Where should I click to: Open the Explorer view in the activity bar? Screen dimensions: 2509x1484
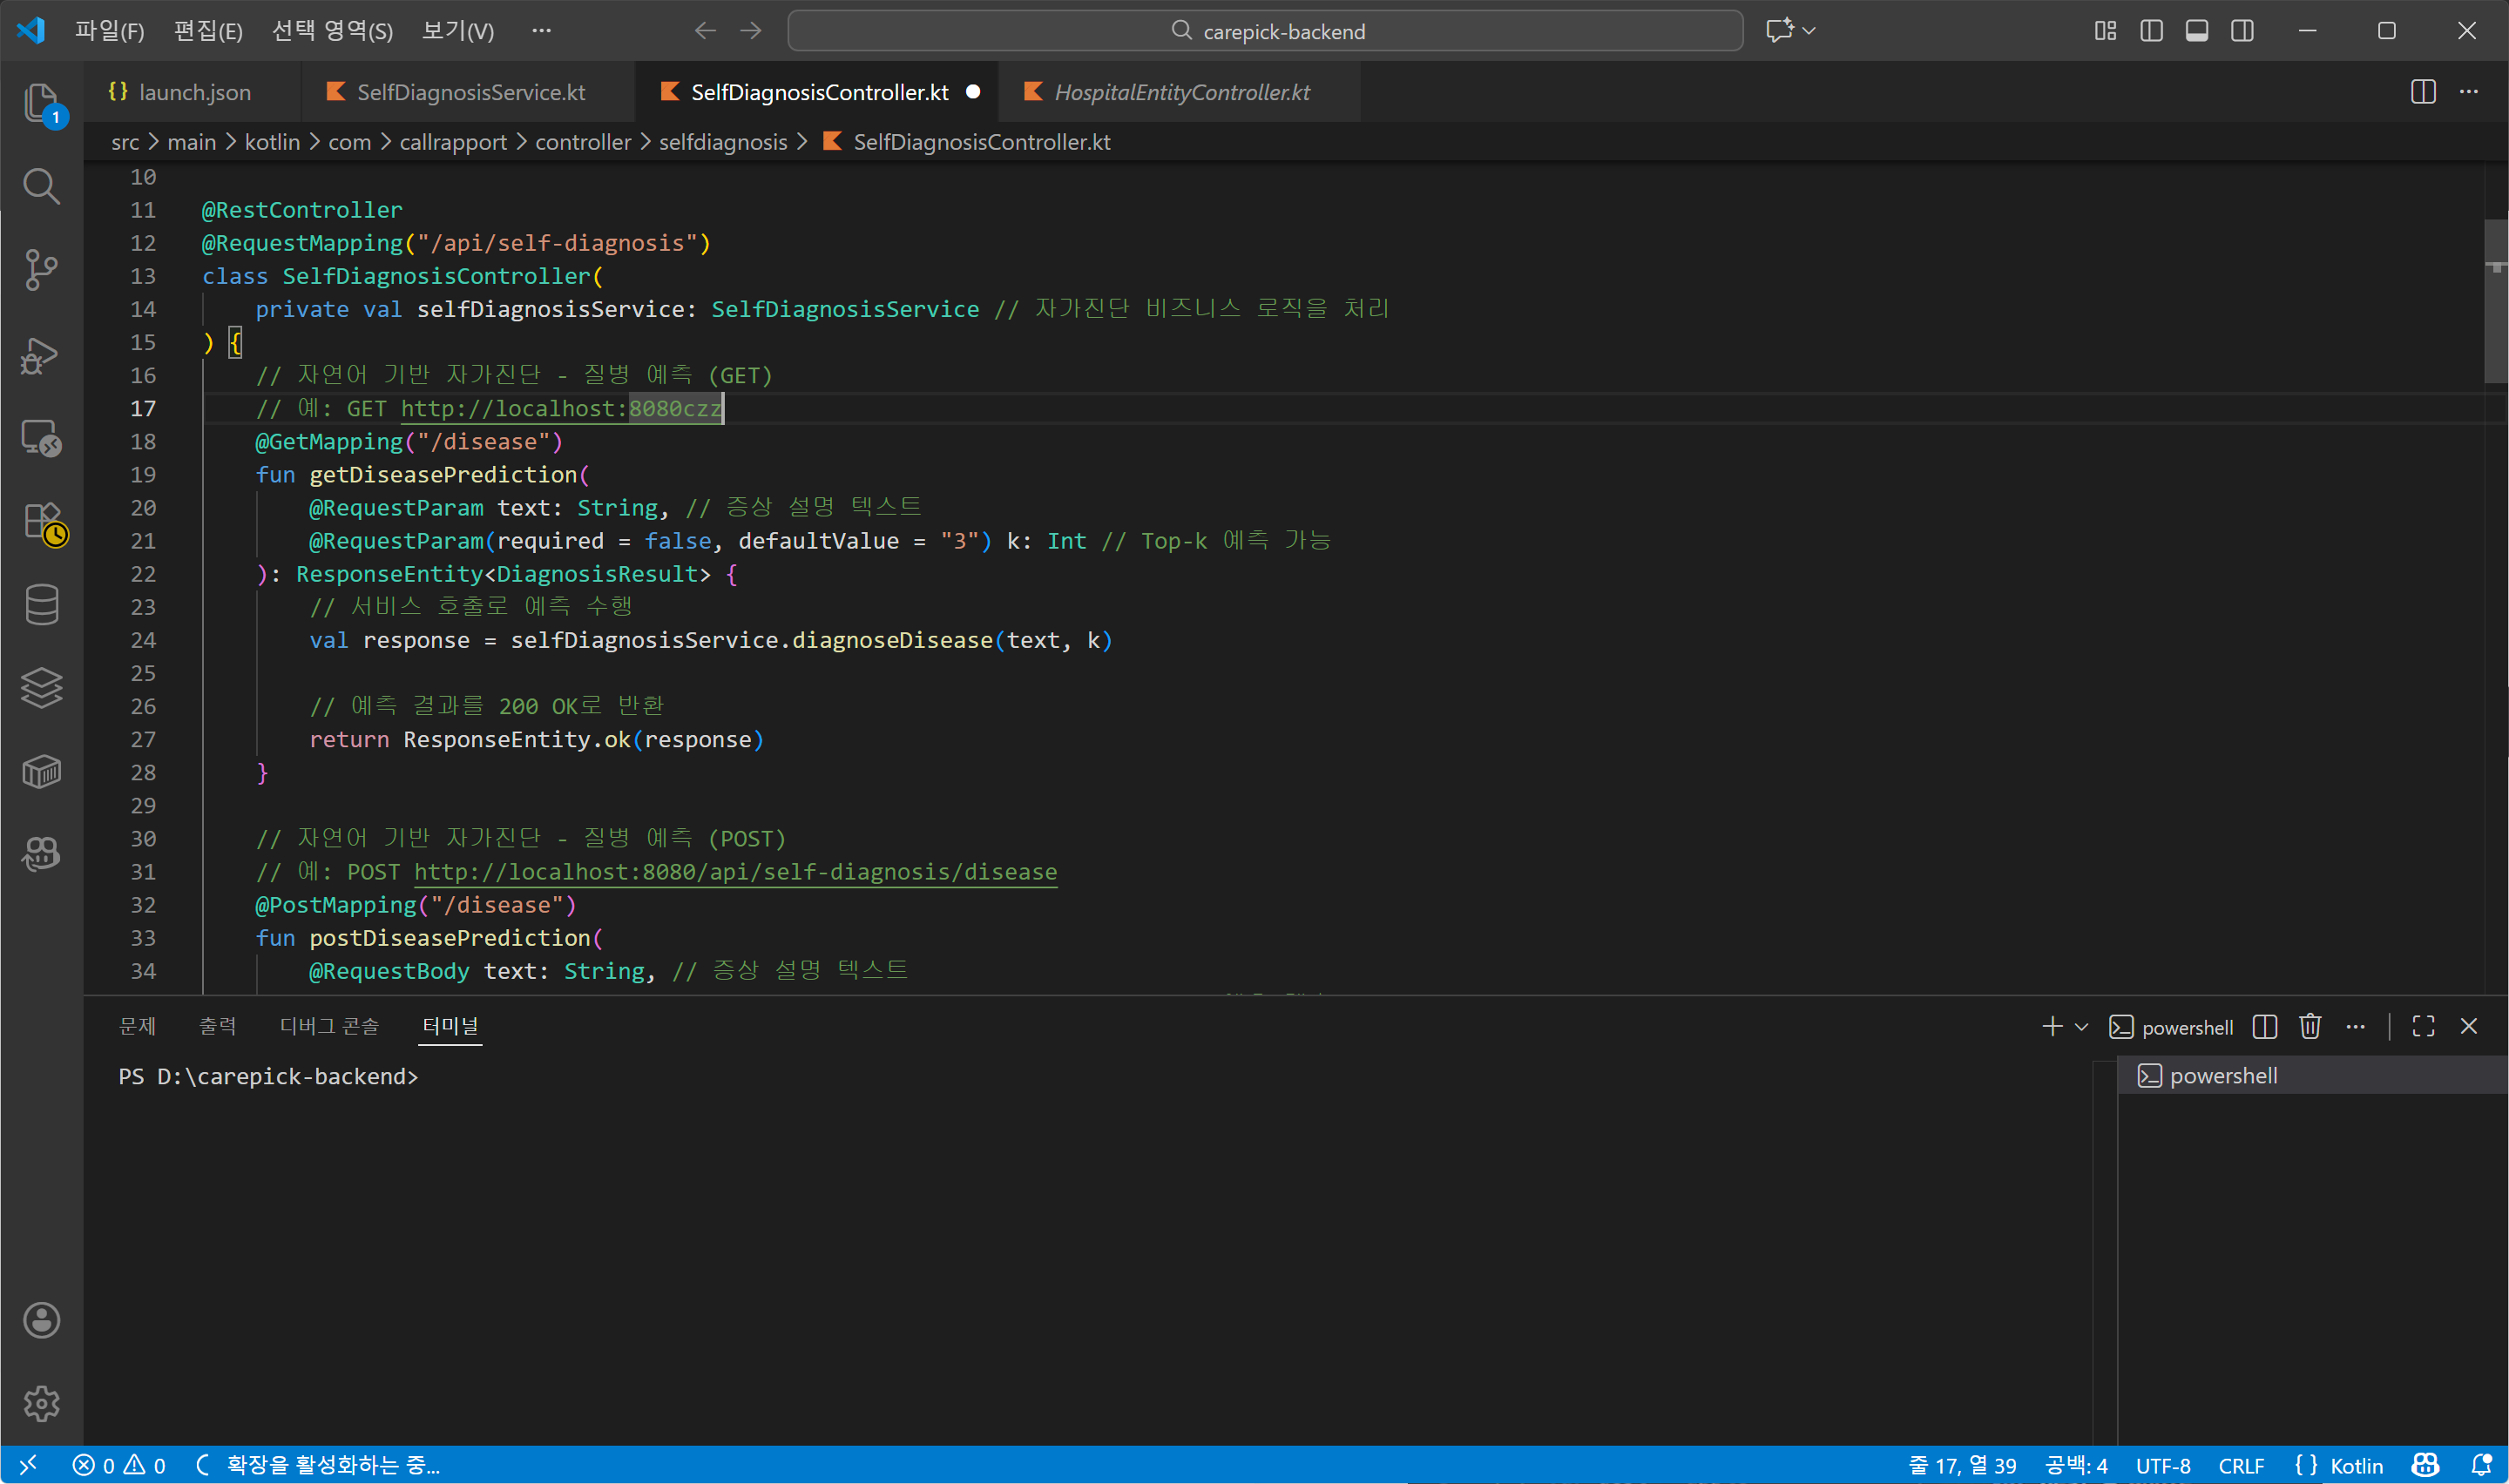[42, 103]
